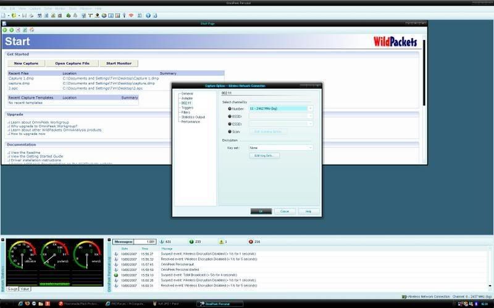The image size is (494, 308).
Task: Select the Scan radio button
Action: click(230, 131)
